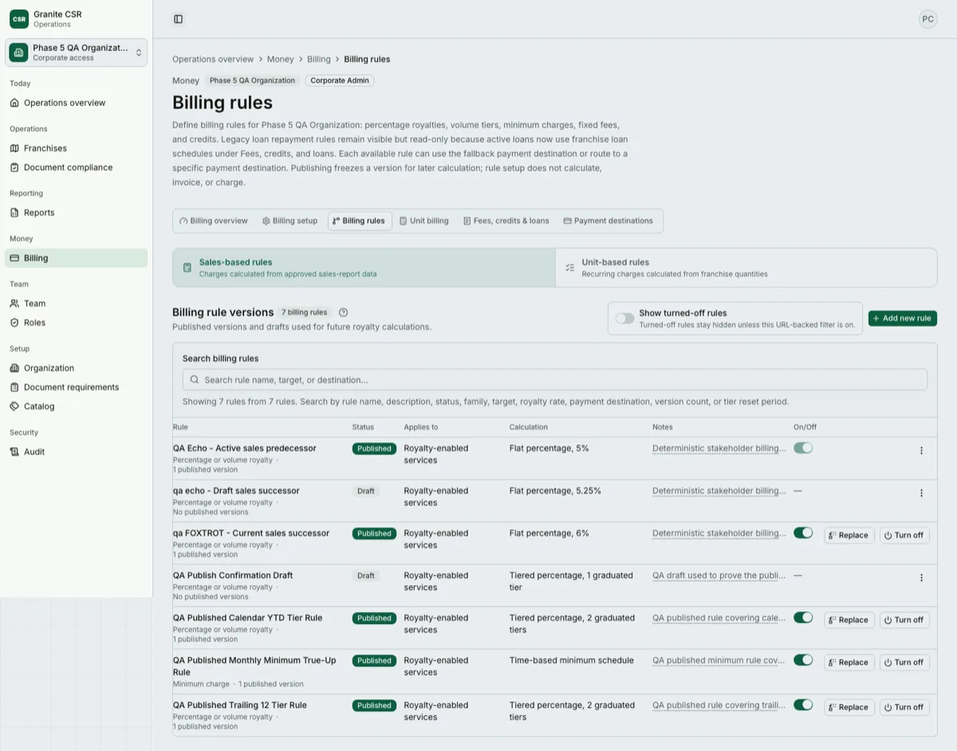Select Billing rules tab
This screenshot has height=751, width=957.
(360, 221)
